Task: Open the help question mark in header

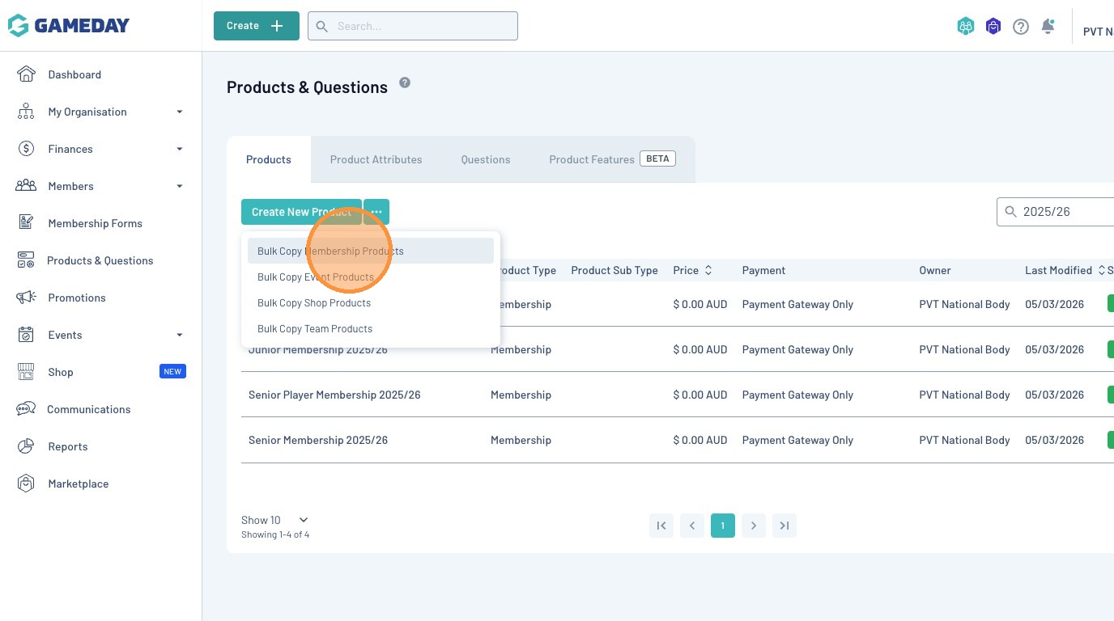Action: click(x=1021, y=27)
